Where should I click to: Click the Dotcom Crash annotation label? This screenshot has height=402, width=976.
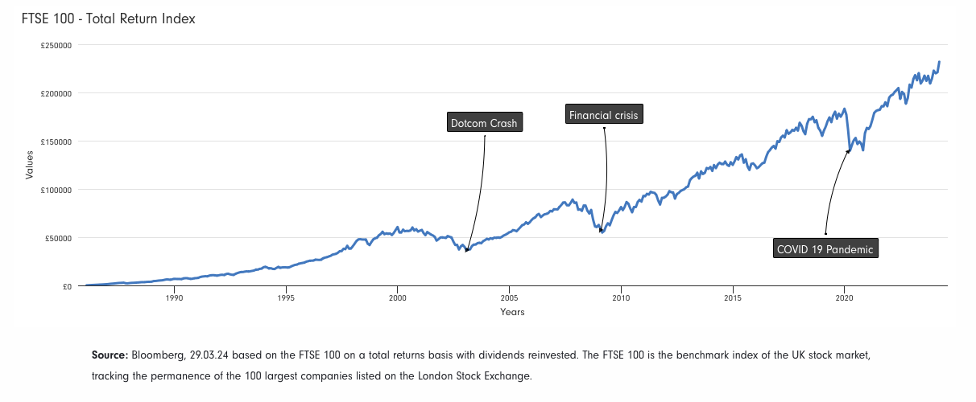[x=485, y=124]
